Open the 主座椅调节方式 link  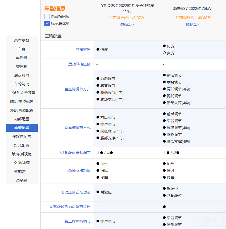tap(77, 89)
